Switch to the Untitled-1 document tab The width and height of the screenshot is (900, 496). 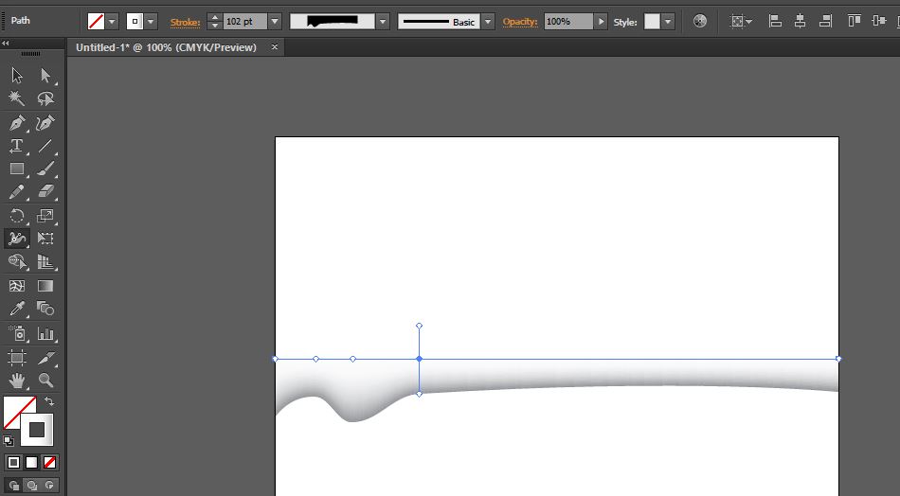166,47
